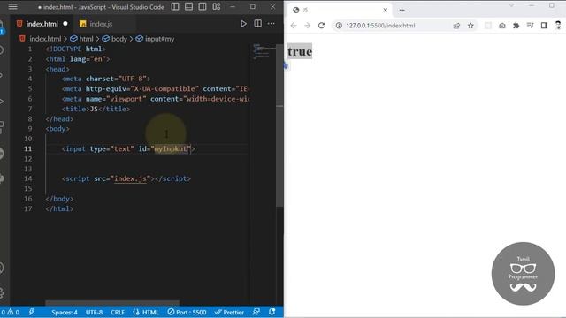Click Port : 5500 Live Server status
Screen dimensions: 566x318
click(x=187, y=312)
